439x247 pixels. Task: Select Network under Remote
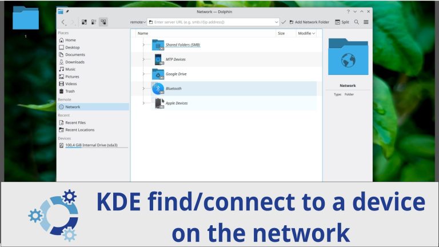[x=93, y=107]
